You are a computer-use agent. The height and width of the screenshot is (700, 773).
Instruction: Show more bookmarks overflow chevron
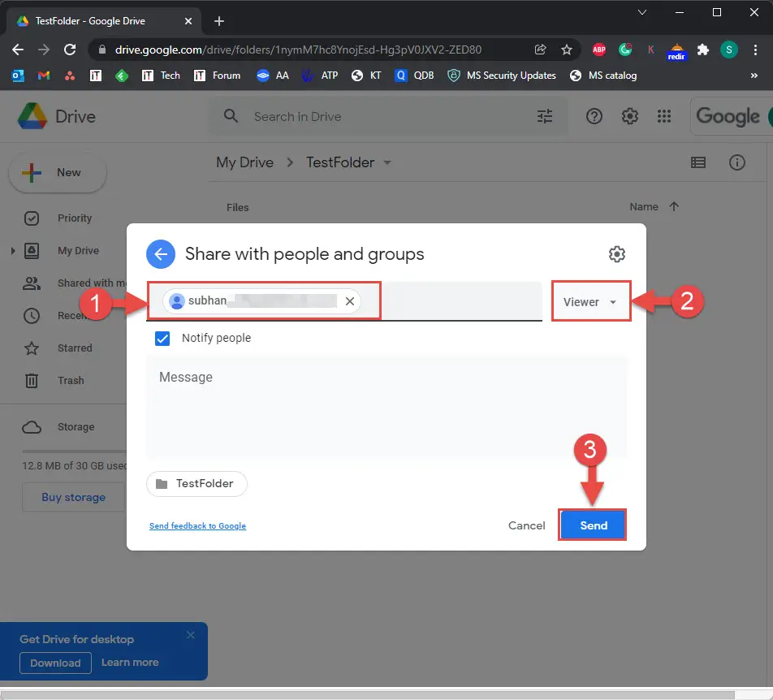point(754,76)
